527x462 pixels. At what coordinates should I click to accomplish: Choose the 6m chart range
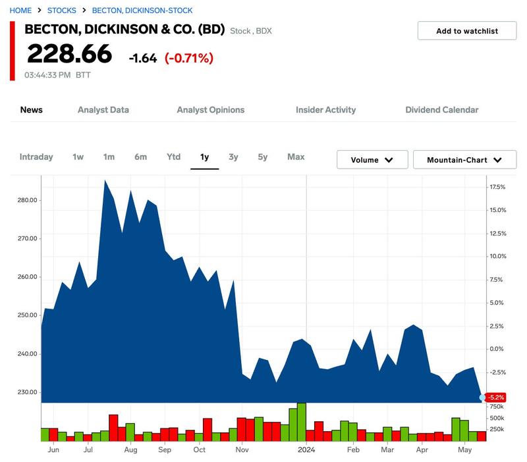[x=140, y=157]
